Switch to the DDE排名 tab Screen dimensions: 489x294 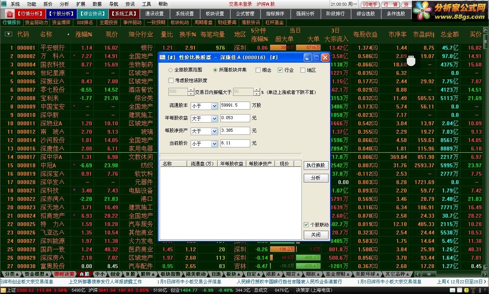pos(85,23)
